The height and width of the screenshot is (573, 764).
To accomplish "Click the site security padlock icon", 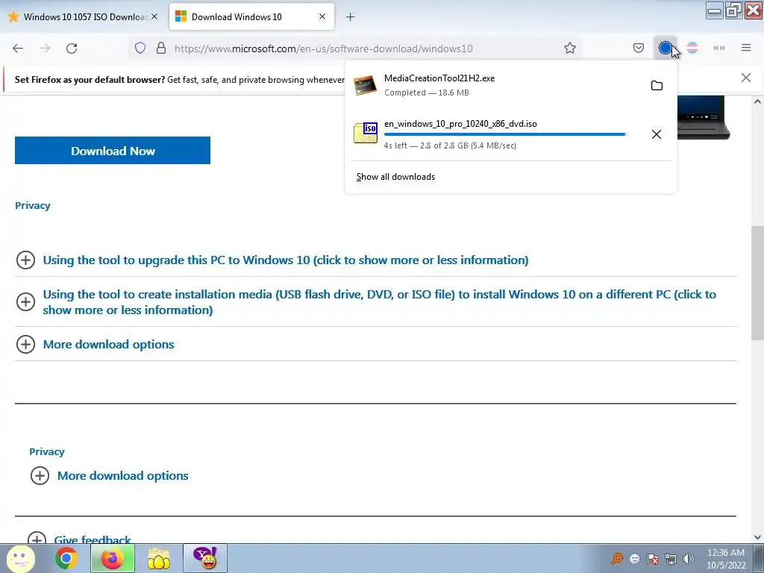I will pyautogui.click(x=161, y=48).
